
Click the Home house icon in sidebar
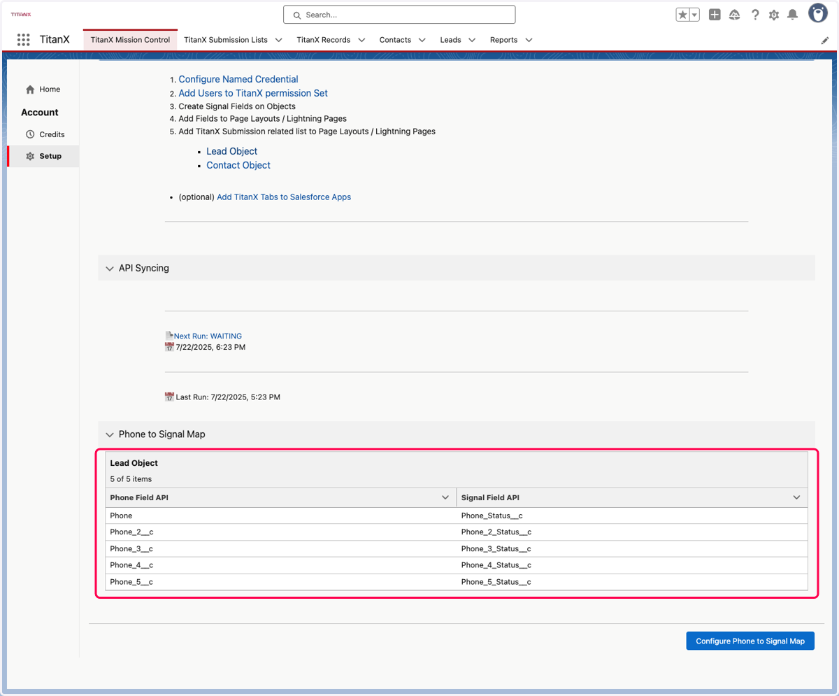30,90
